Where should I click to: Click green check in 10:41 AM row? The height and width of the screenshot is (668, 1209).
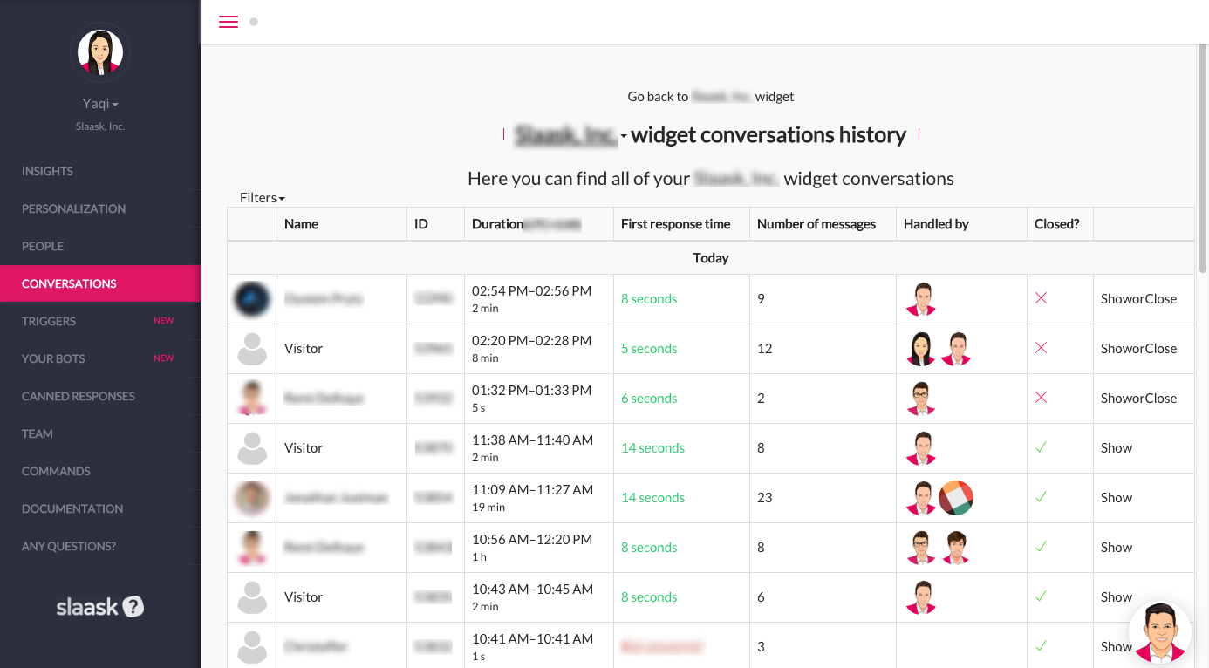[x=1041, y=646]
